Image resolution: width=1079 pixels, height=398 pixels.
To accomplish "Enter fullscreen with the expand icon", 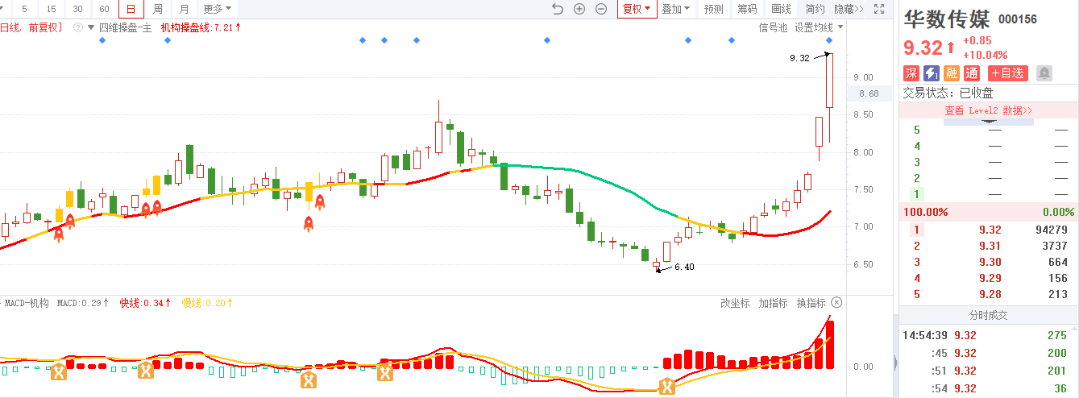I will click(x=879, y=9).
